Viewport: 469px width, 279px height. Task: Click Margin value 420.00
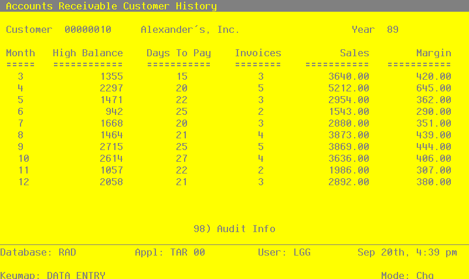pos(434,77)
